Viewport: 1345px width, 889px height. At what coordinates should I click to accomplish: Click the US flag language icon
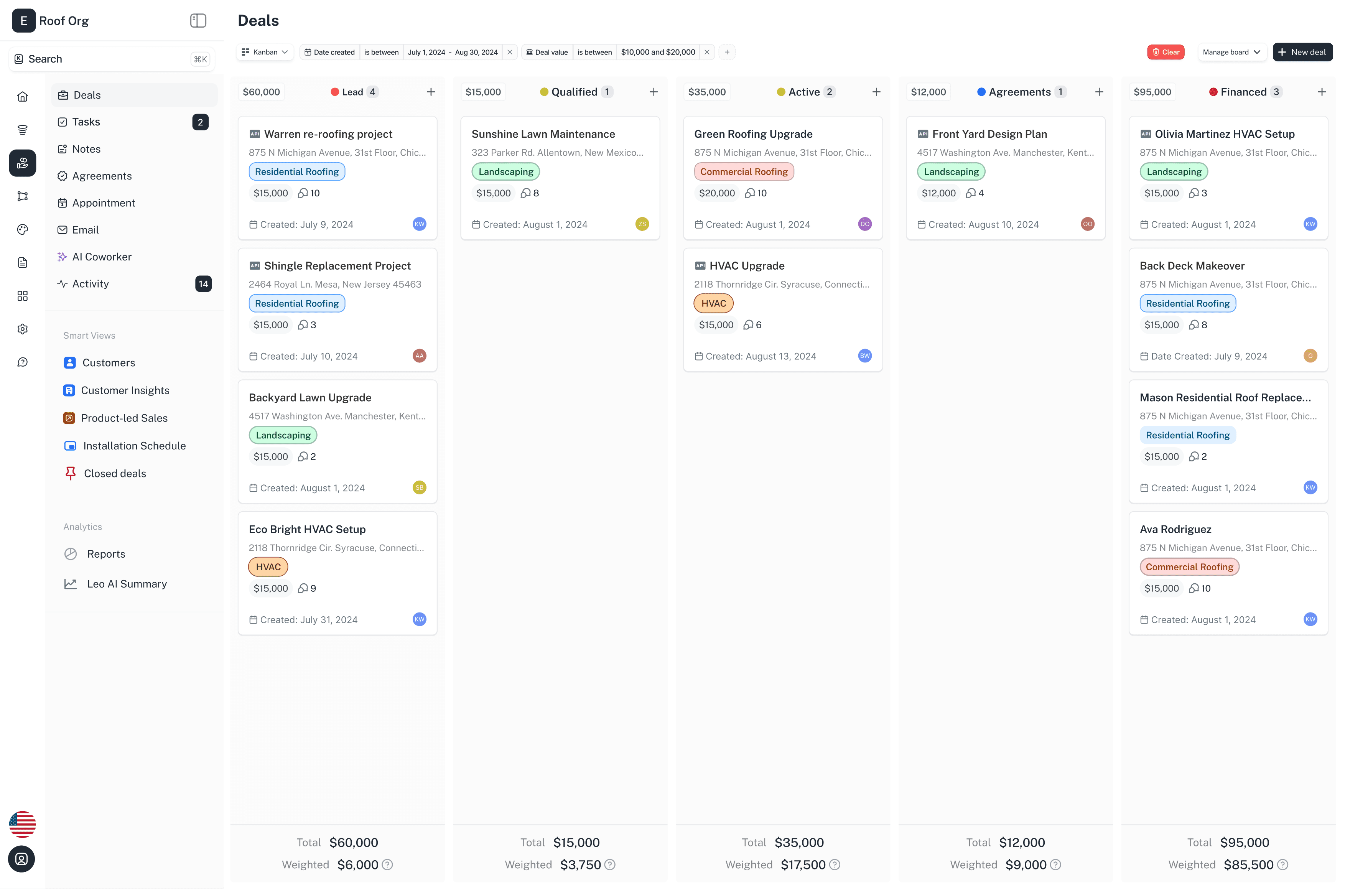pos(23,824)
